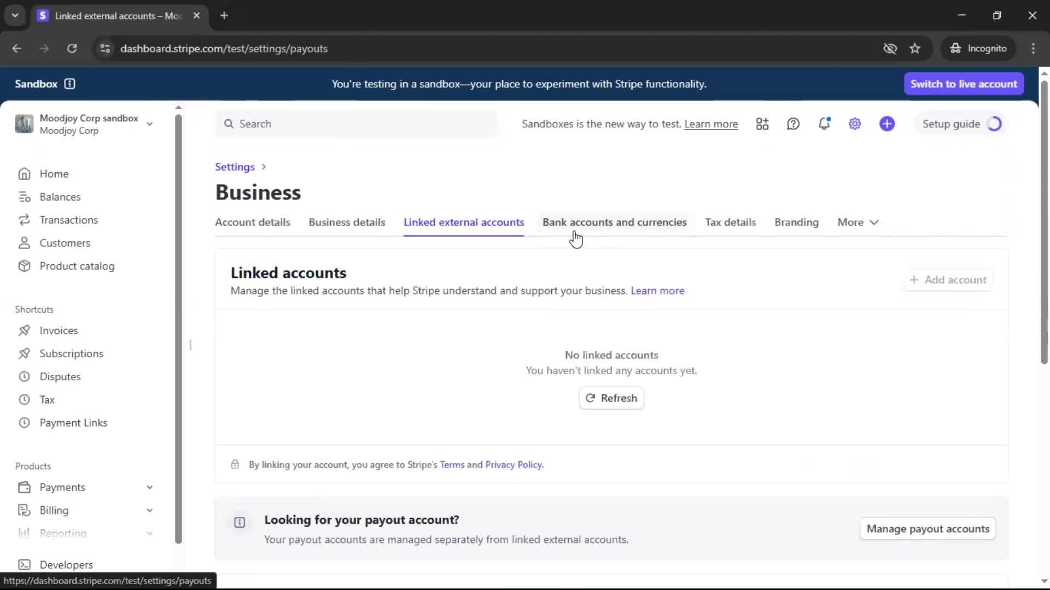Click the browser bookmark star icon
The height and width of the screenshot is (590, 1050).
(915, 49)
